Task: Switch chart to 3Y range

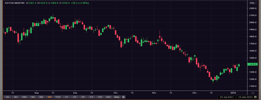Action: 83,97
